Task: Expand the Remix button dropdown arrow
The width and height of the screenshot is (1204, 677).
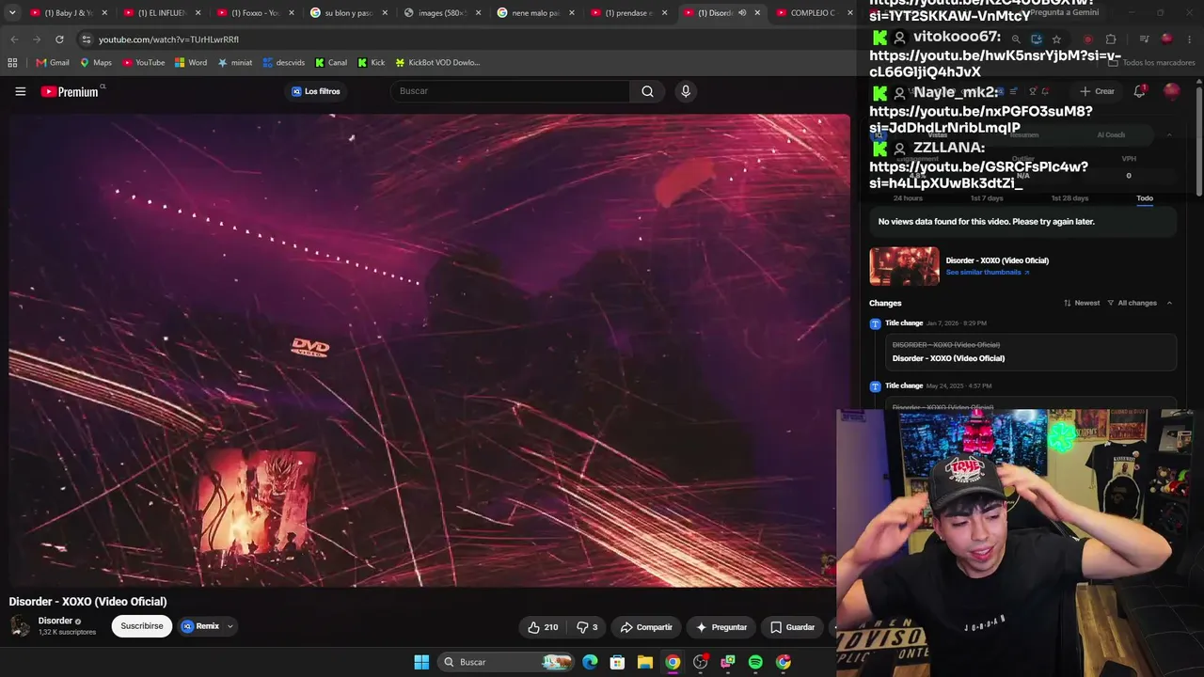Action: click(230, 626)
